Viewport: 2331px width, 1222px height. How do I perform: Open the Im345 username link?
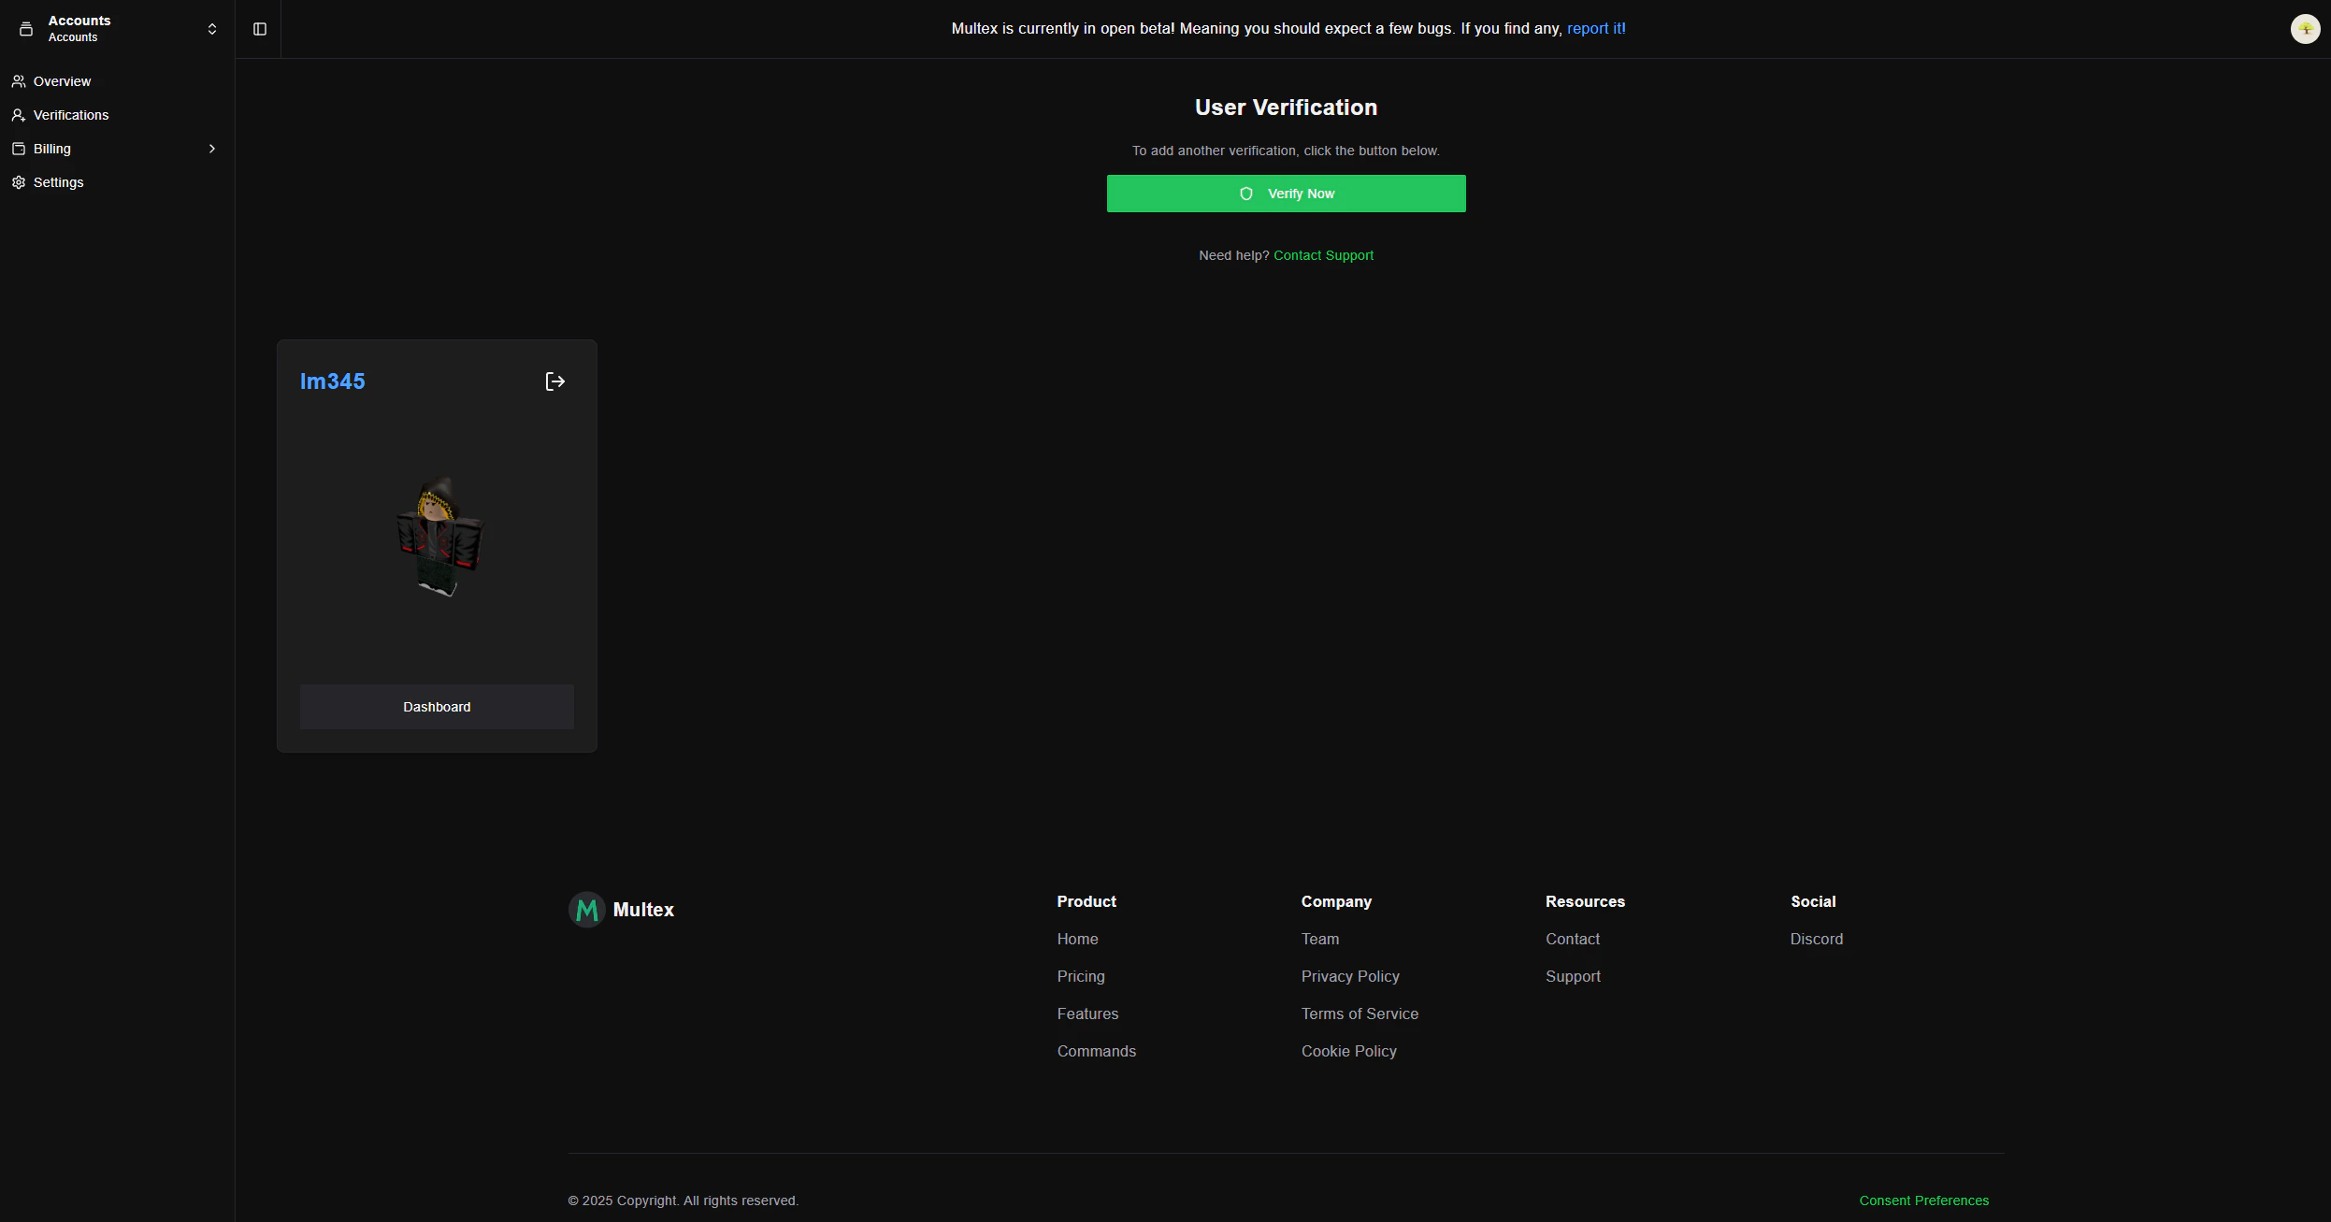tap(333, 381)
